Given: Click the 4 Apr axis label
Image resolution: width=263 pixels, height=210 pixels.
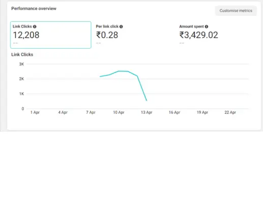Looking at the screenshot, I should tap(63, 112).
